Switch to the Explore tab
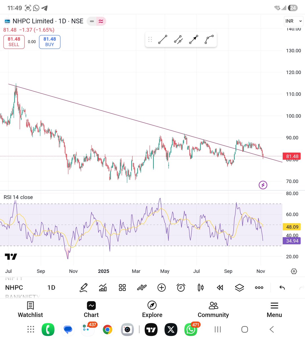The height and width of the screenshot is (339, 305). (x=152, y=310)
